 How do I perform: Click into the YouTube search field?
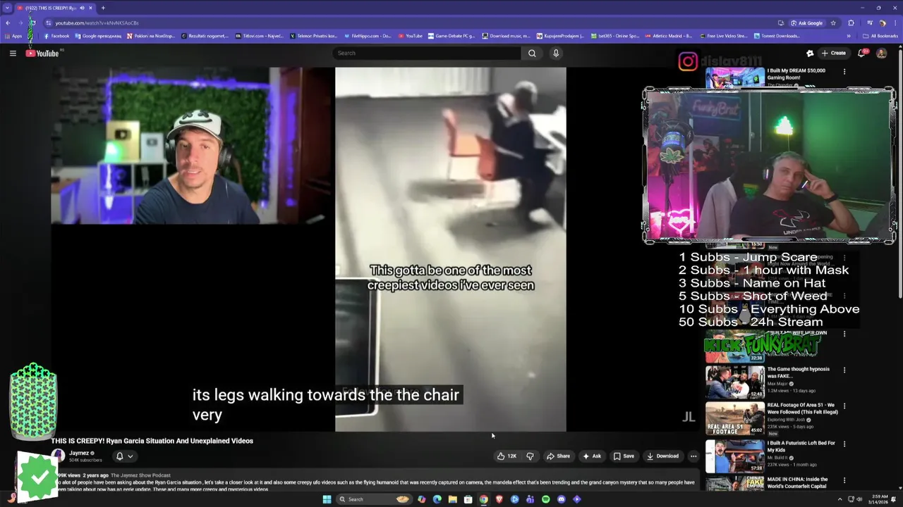point(427,53)
